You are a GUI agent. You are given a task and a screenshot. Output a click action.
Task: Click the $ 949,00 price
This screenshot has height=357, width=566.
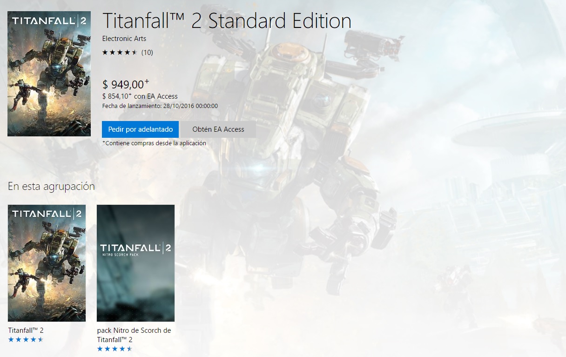point(126,84)
